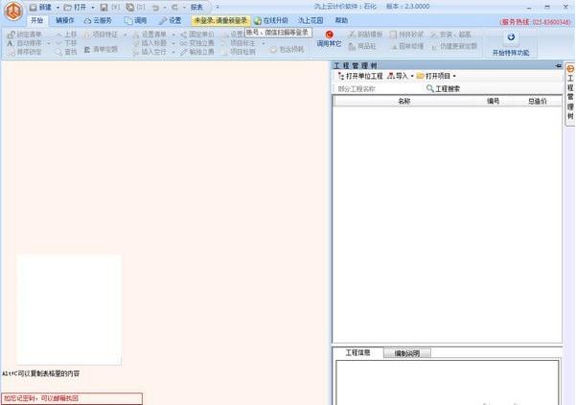Image resolution: width=576 pixels, height=405 pixels.
Task: Click the redo arrow icon
Action: (x=175, y=8)
